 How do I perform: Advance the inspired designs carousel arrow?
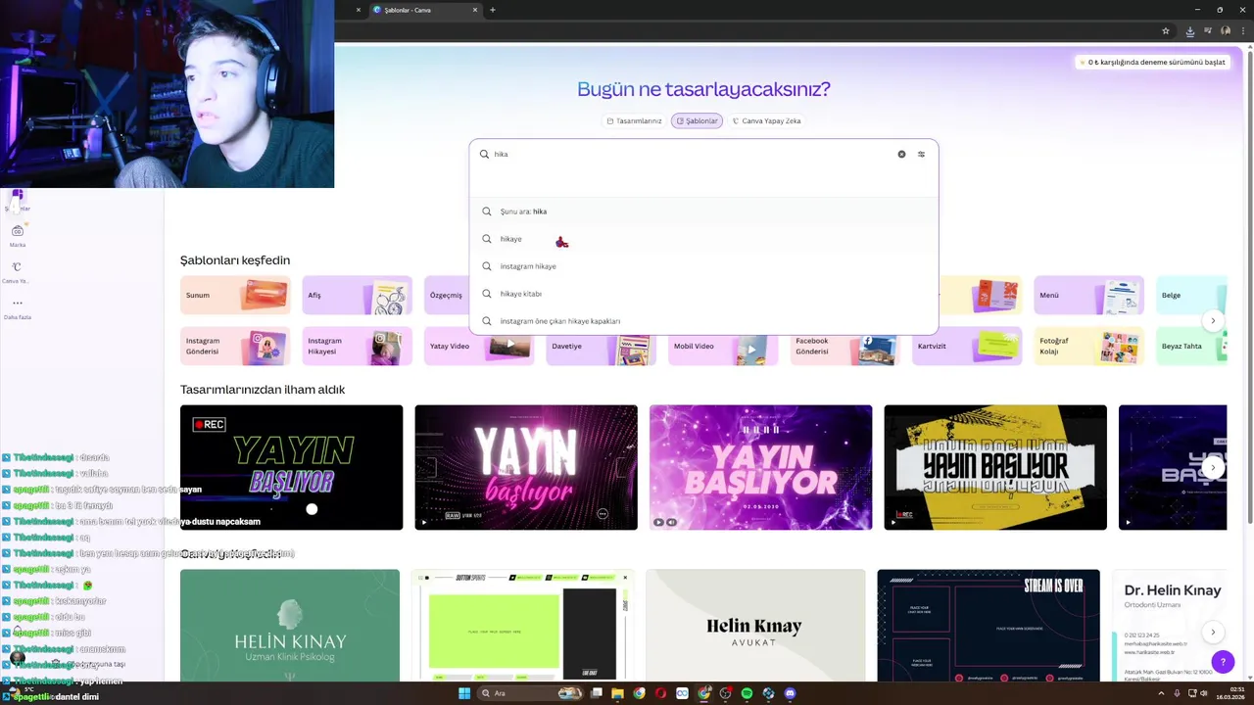coord(1213,467)
